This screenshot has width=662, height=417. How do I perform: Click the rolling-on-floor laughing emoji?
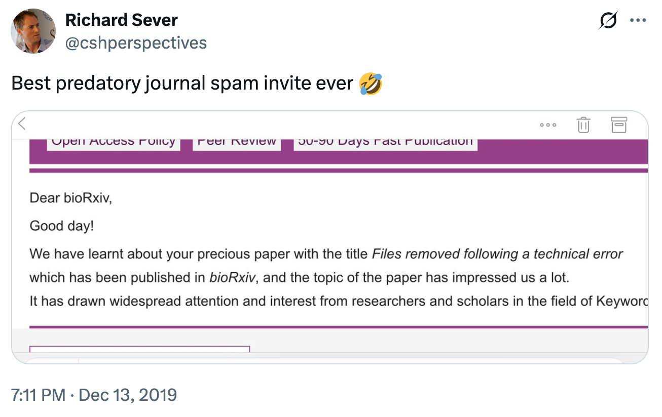pos(371,84)
